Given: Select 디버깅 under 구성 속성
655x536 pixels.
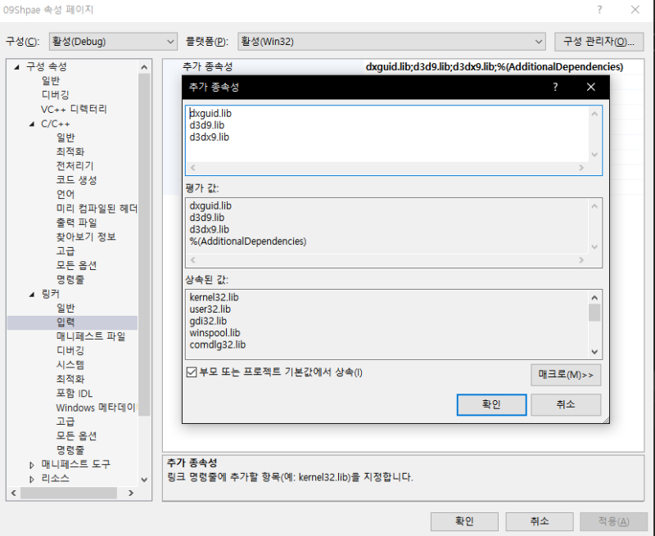Looking at the screenshot, I should 55,95.
